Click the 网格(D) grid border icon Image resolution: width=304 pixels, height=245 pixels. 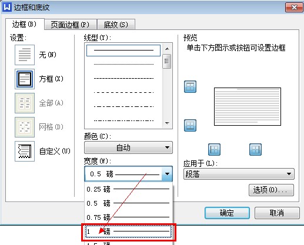25,127
